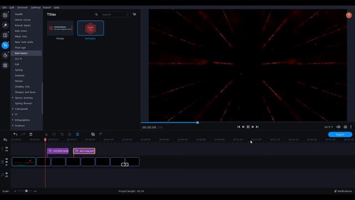Toggle link control on titles track

7,151
